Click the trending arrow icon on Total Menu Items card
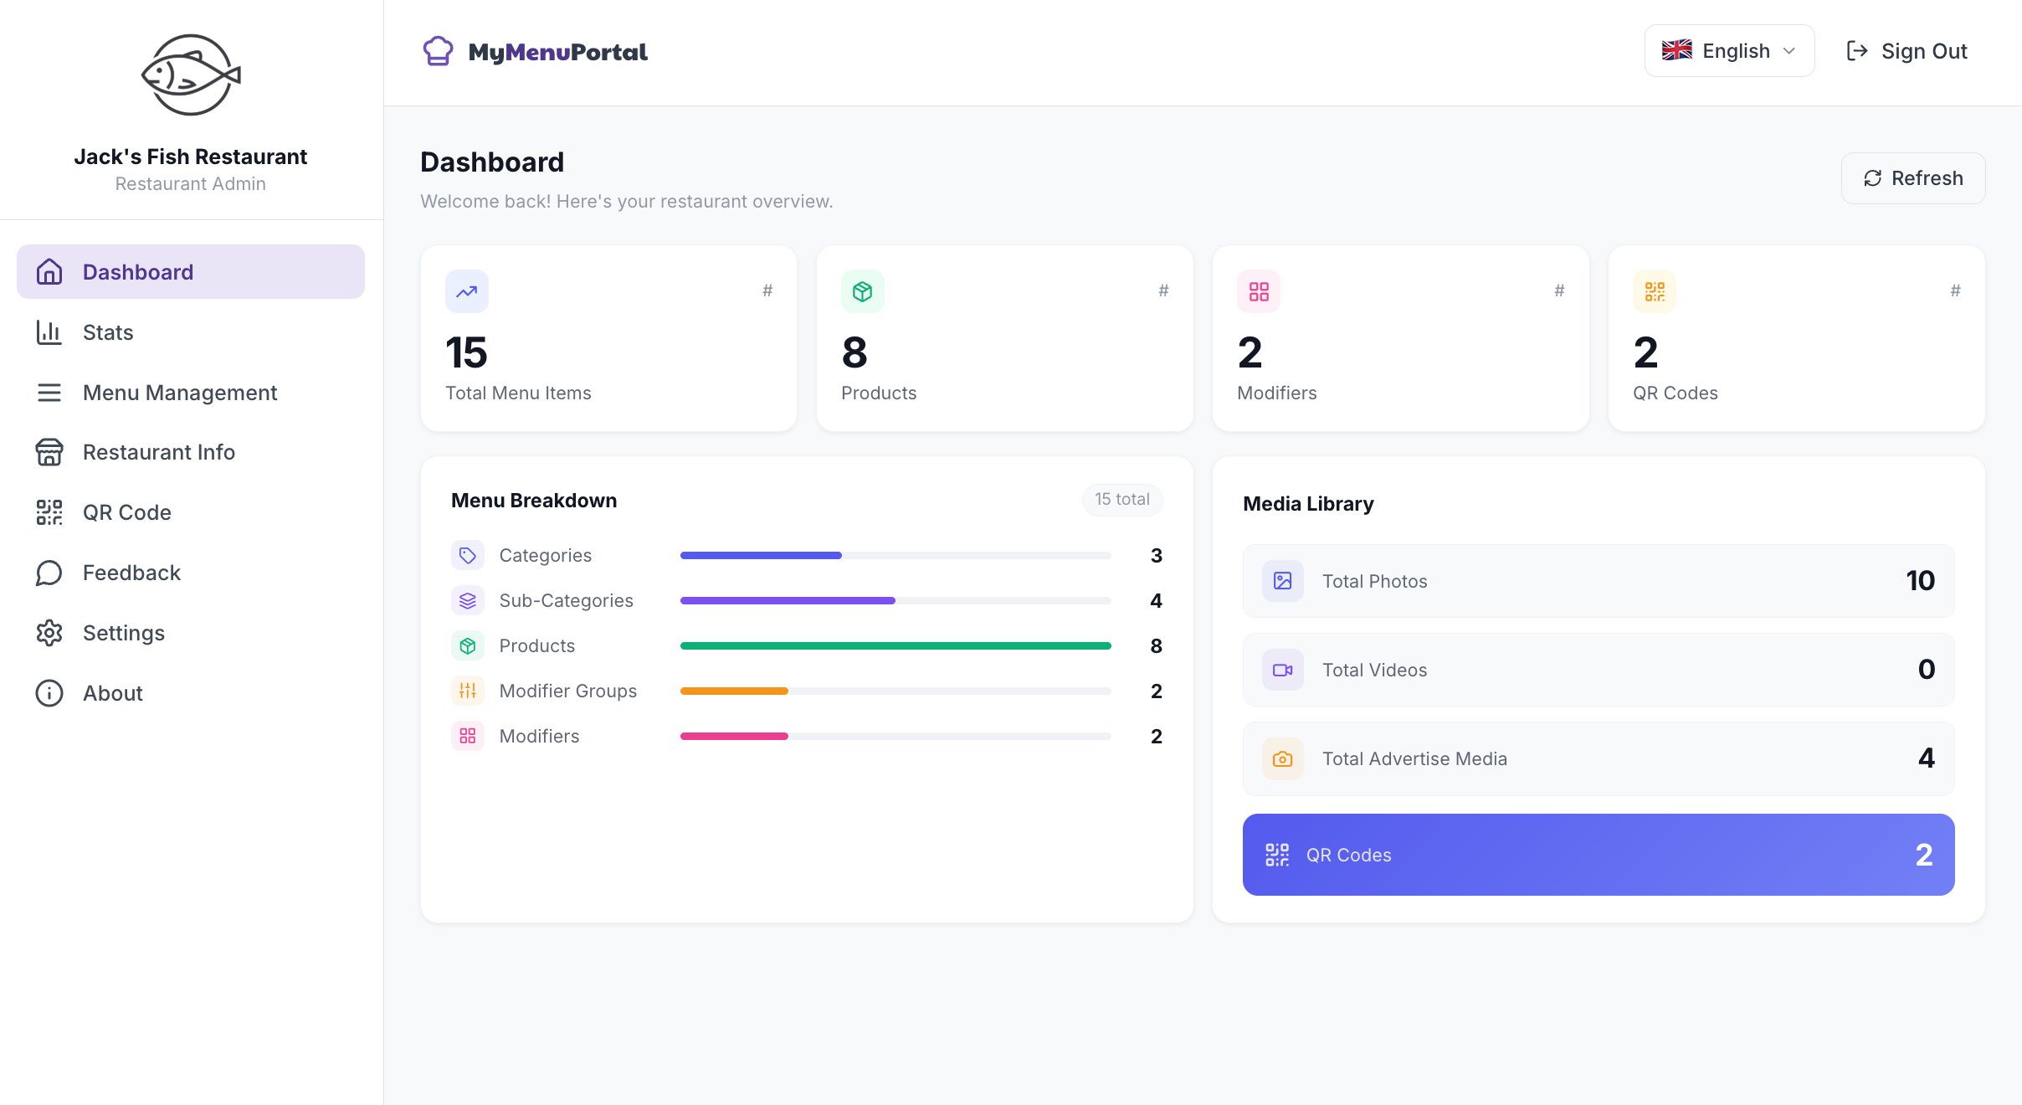 [467, 291]
